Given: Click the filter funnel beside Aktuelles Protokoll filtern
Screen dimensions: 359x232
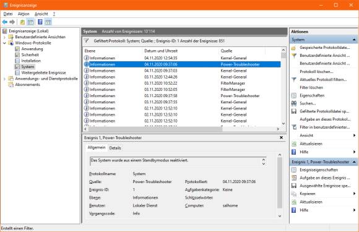Looking at the screenshot, I should tap(294, 80).
